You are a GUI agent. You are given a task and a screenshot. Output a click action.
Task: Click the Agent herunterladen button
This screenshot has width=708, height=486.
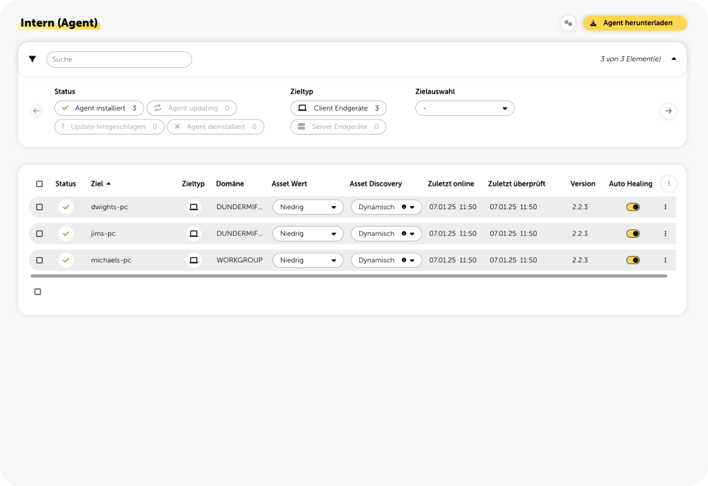point(635,23)
